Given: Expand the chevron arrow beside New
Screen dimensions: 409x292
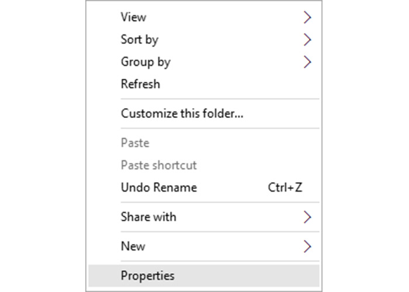Looking at the screenshot, I should click(308, 246).
